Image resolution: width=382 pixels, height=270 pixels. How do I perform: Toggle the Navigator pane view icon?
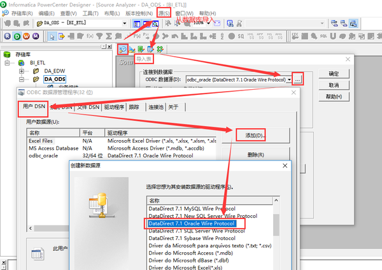coord(137,24)
